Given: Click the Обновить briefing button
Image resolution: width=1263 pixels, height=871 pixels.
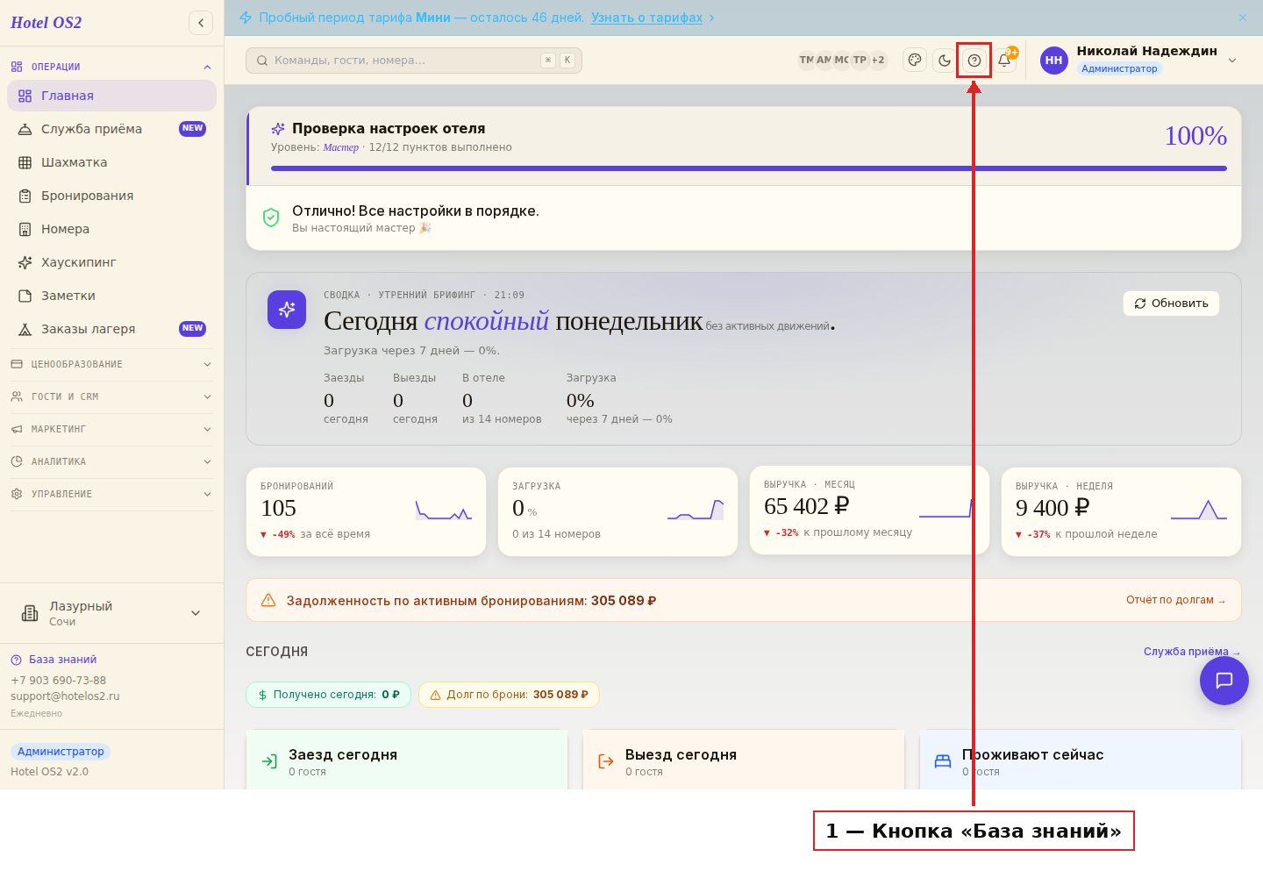Looking at the screenshot, I should tap(1171, 303).
